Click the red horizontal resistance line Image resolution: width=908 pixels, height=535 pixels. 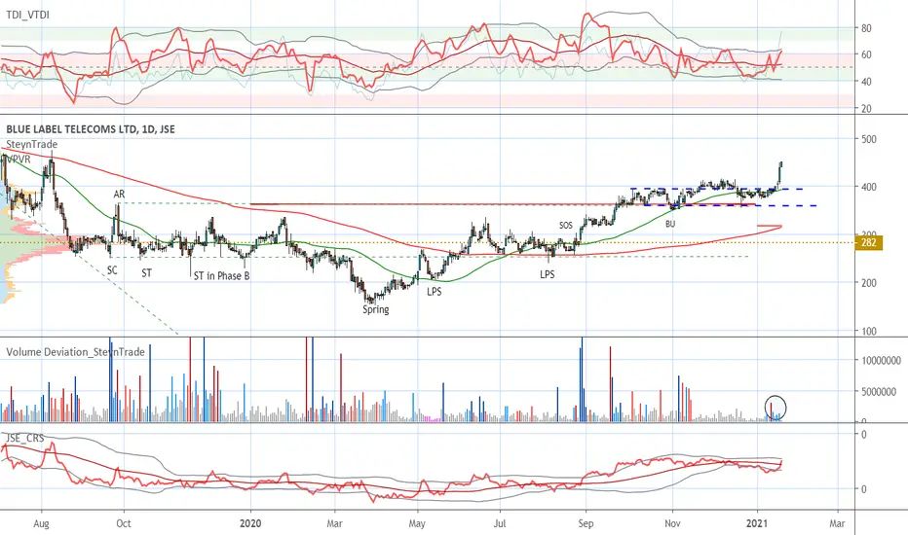[503, 204]
